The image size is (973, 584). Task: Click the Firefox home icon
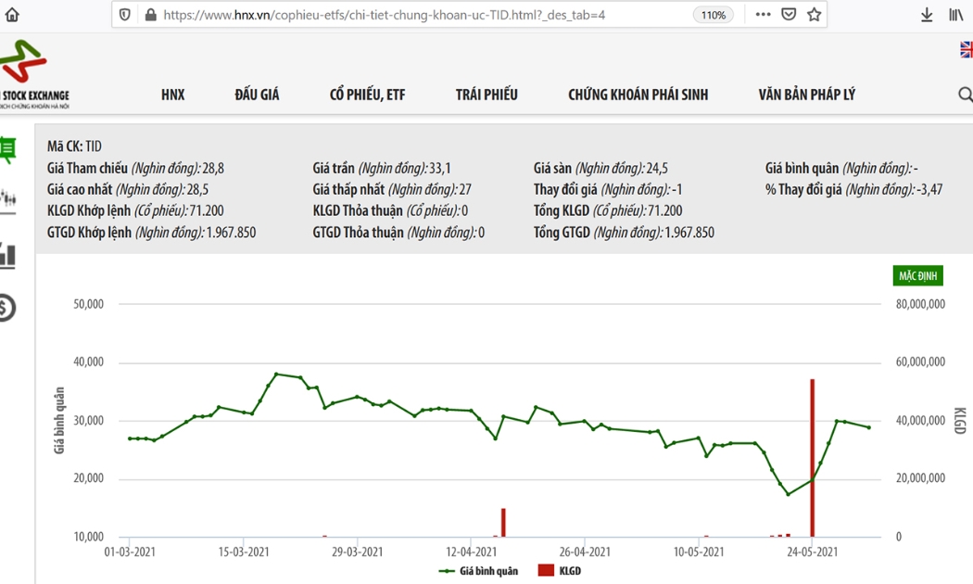click(x=11, y=14)
